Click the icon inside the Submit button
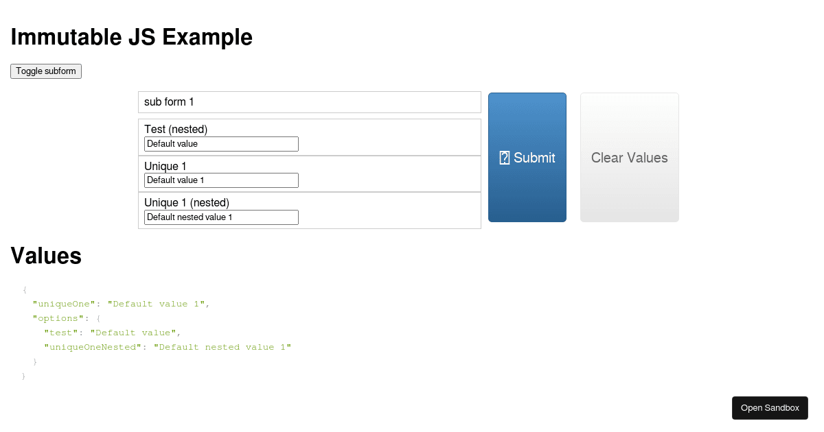The height and width of the screenshot is (432, 824). pyautogui.click(x=505, y=158)
